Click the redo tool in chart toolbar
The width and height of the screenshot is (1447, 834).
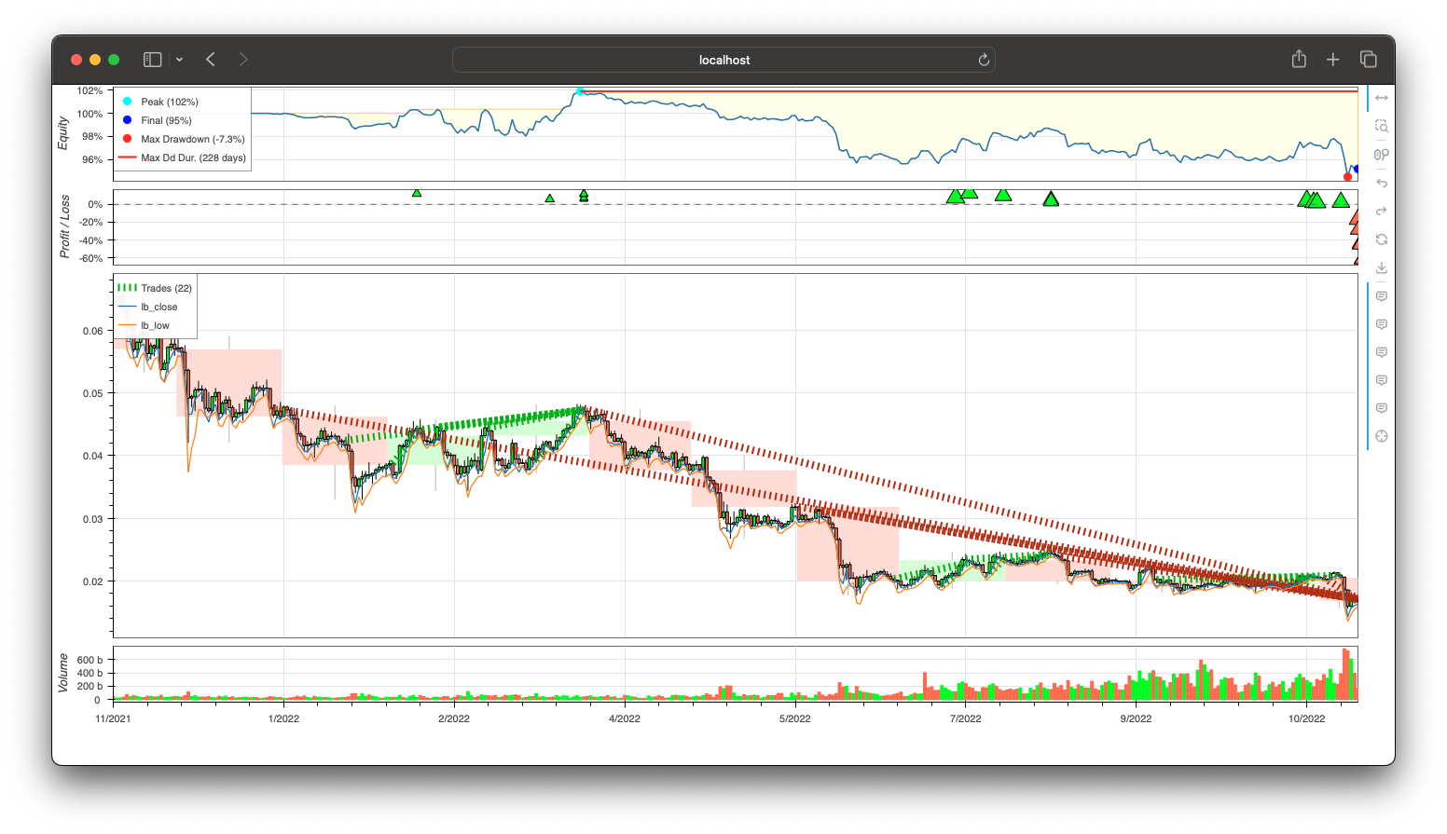1382,212
